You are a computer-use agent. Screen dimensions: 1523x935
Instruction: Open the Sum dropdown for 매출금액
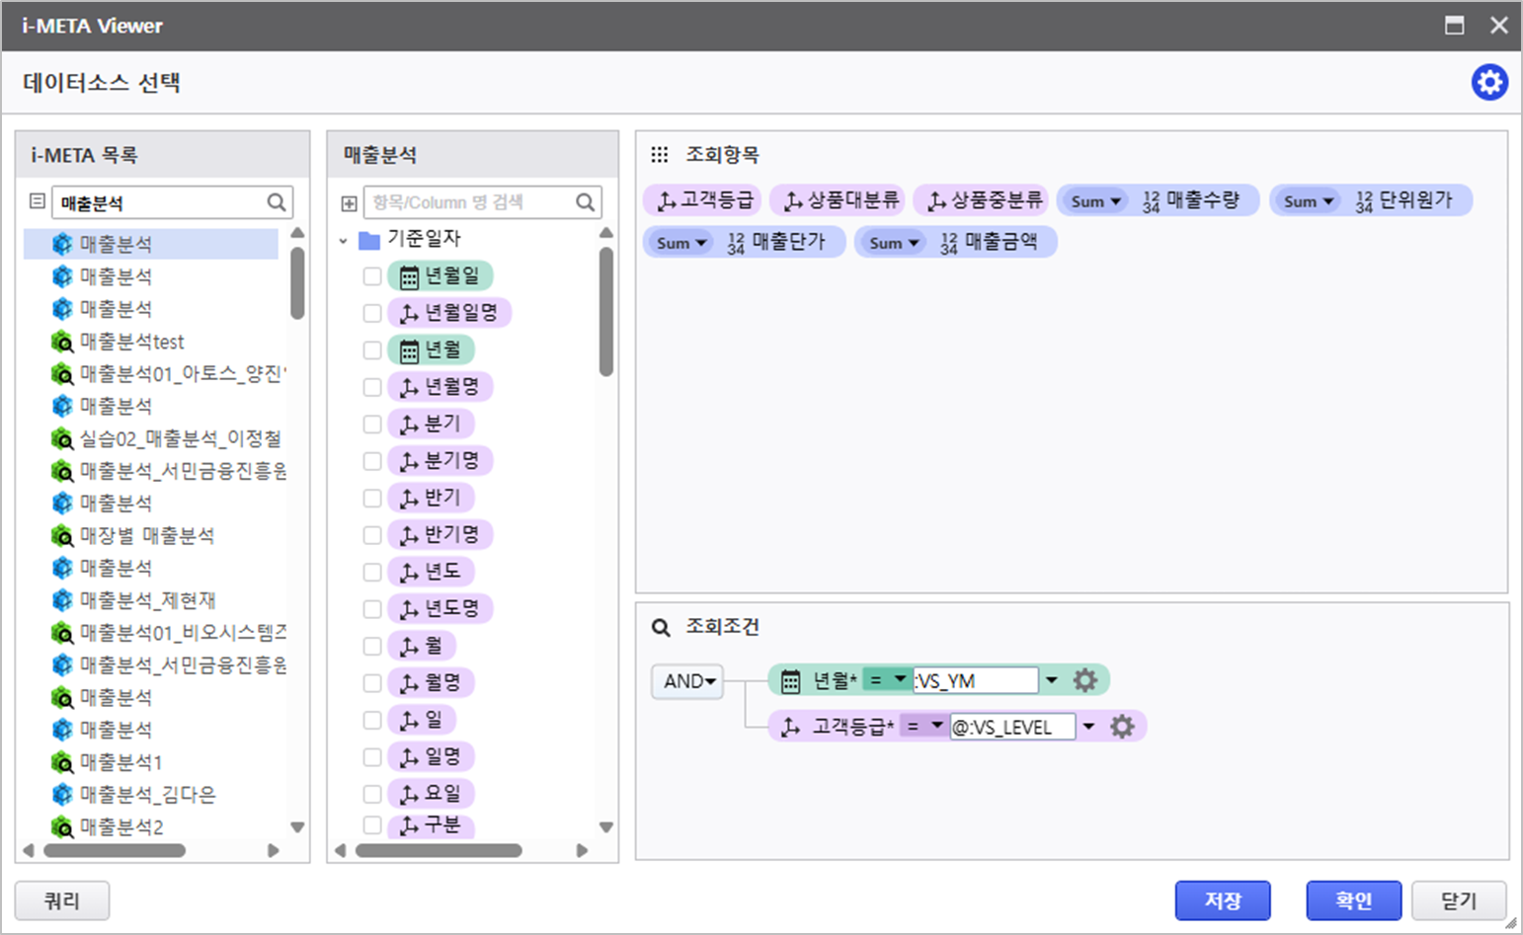tap(895, 243)
